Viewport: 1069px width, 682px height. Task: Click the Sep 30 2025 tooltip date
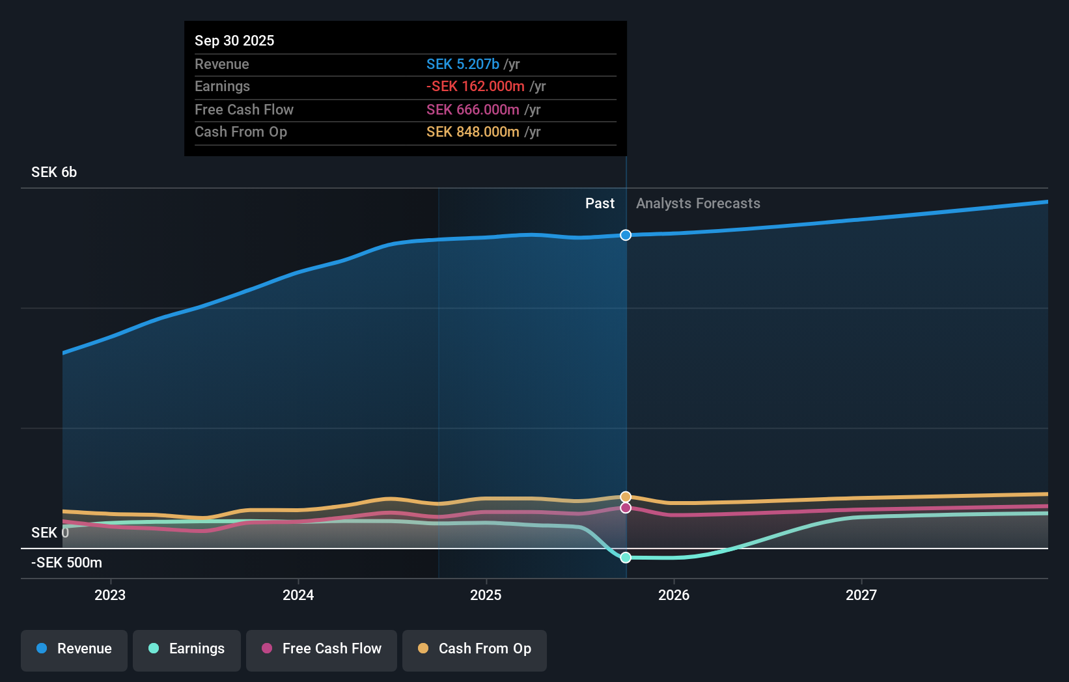coord(234,41)
